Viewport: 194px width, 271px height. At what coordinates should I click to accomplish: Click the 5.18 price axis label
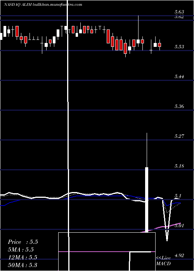[179, 166]
